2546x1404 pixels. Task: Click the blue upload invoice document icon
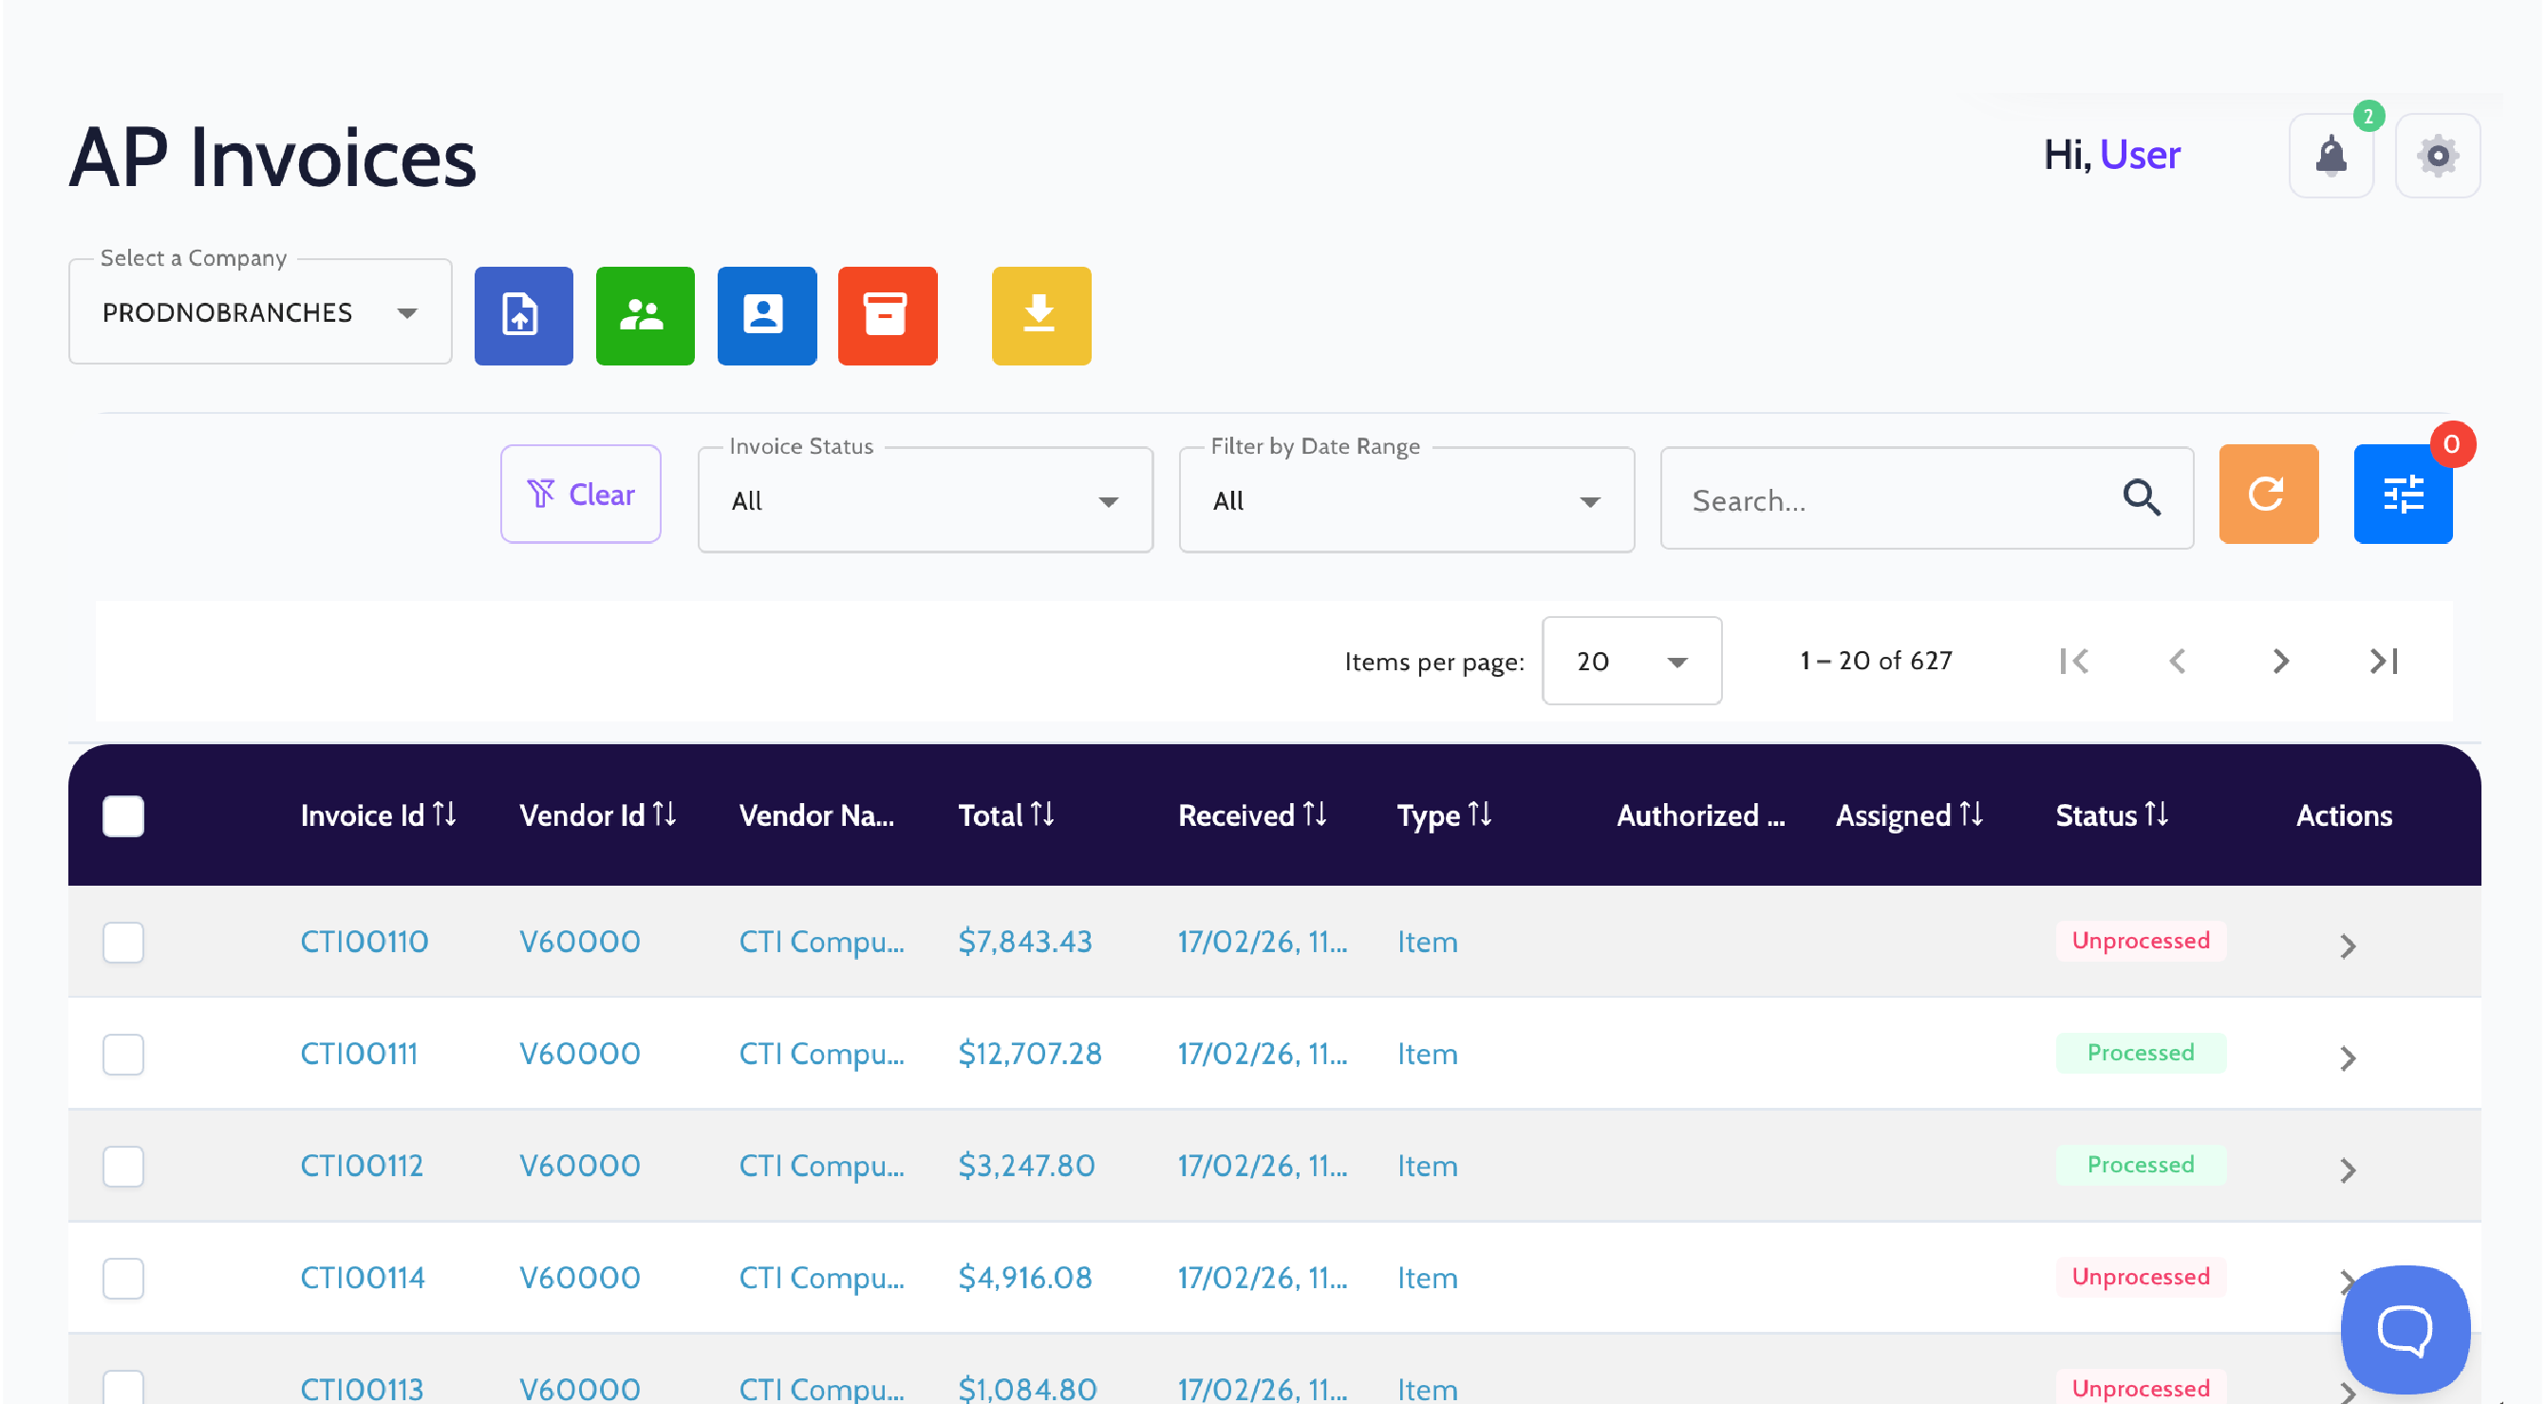[523, 315]
